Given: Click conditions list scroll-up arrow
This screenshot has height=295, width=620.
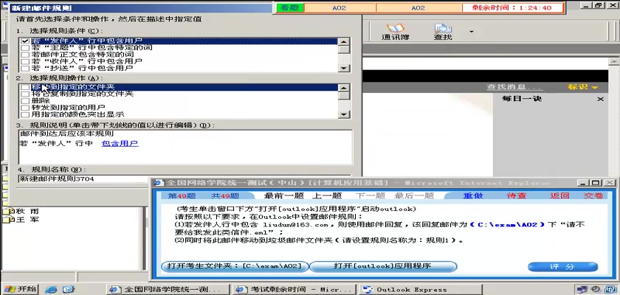Looking at the screenshot, I should click(x=344, y=41).
